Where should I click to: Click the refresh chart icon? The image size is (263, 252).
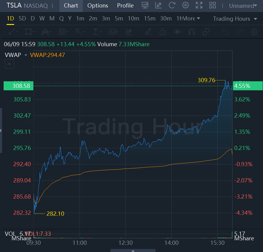(172, 5)
